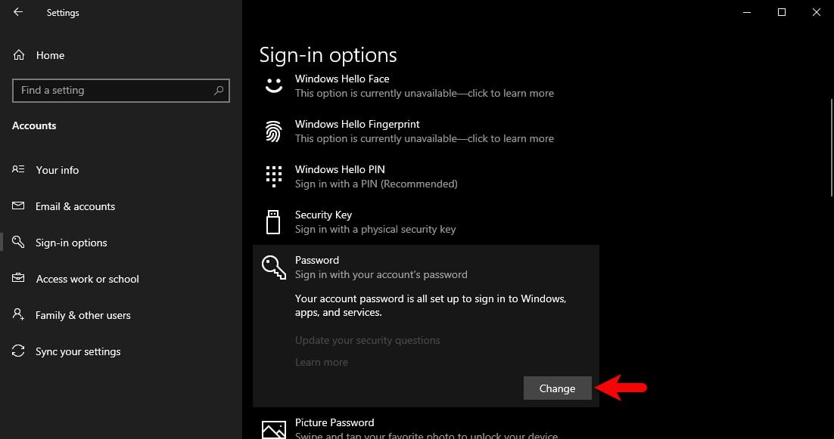Screen dimensions: 834x439
Task: Open Family & other users
Action: [x=83, y=315]
